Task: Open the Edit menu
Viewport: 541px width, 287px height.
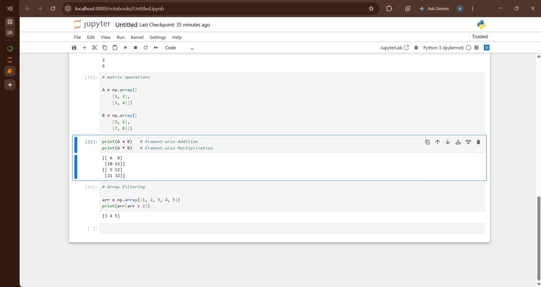Action: pos(91,37)
